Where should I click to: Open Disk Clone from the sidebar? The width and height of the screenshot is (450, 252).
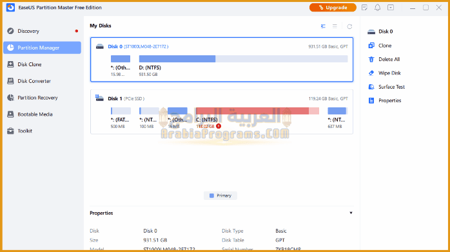[42, 64]
